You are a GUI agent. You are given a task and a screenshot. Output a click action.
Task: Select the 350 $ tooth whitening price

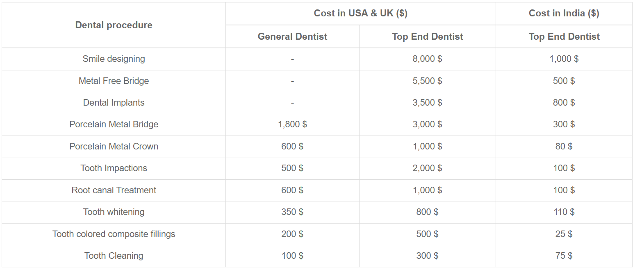click(292, 212)
